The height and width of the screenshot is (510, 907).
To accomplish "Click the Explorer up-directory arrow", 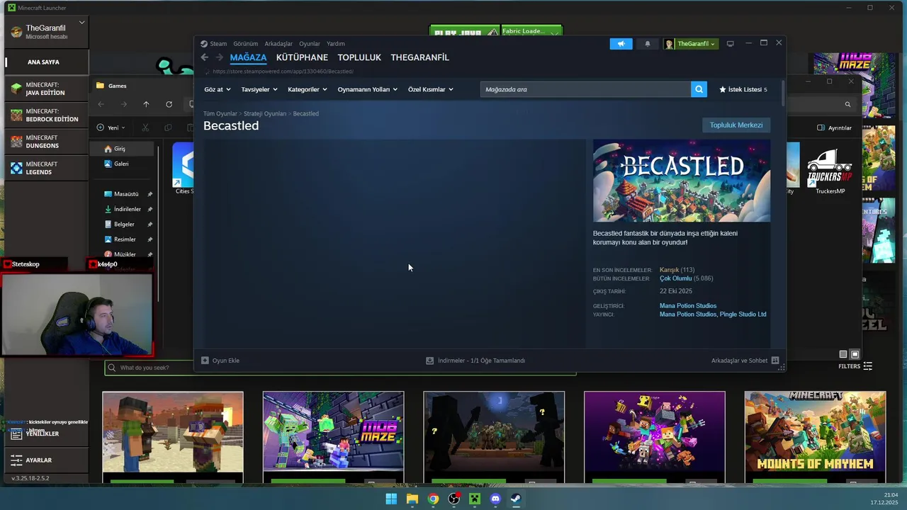I will [x=146, y=104].
